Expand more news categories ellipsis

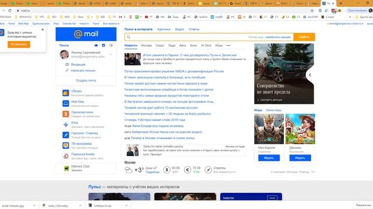tap(228, 45)
